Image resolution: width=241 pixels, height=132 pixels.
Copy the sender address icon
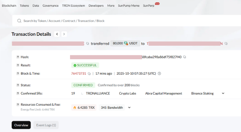point(88,44)
